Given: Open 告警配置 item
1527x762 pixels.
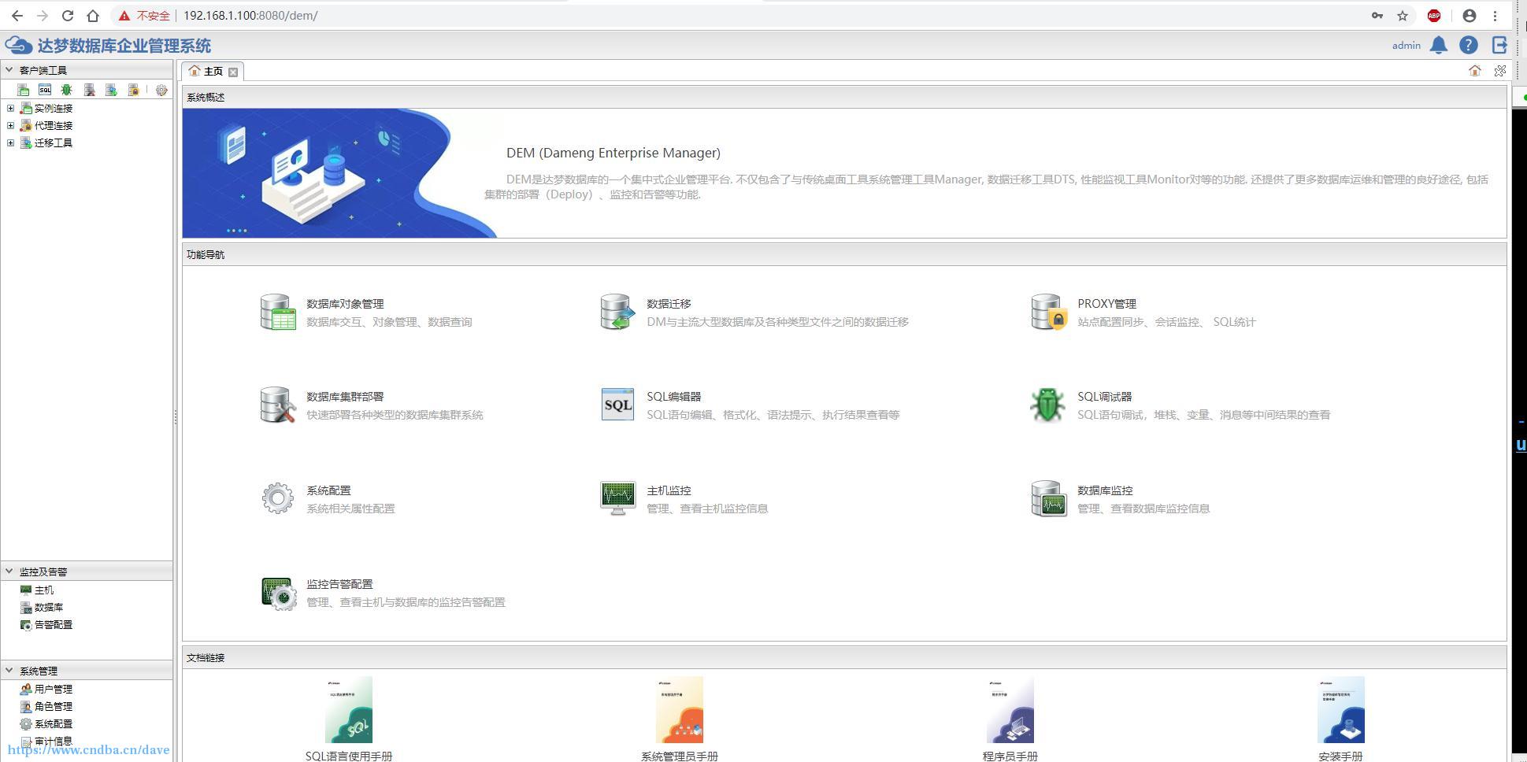Looking at the screenshot, I should (x=53, y=625).
